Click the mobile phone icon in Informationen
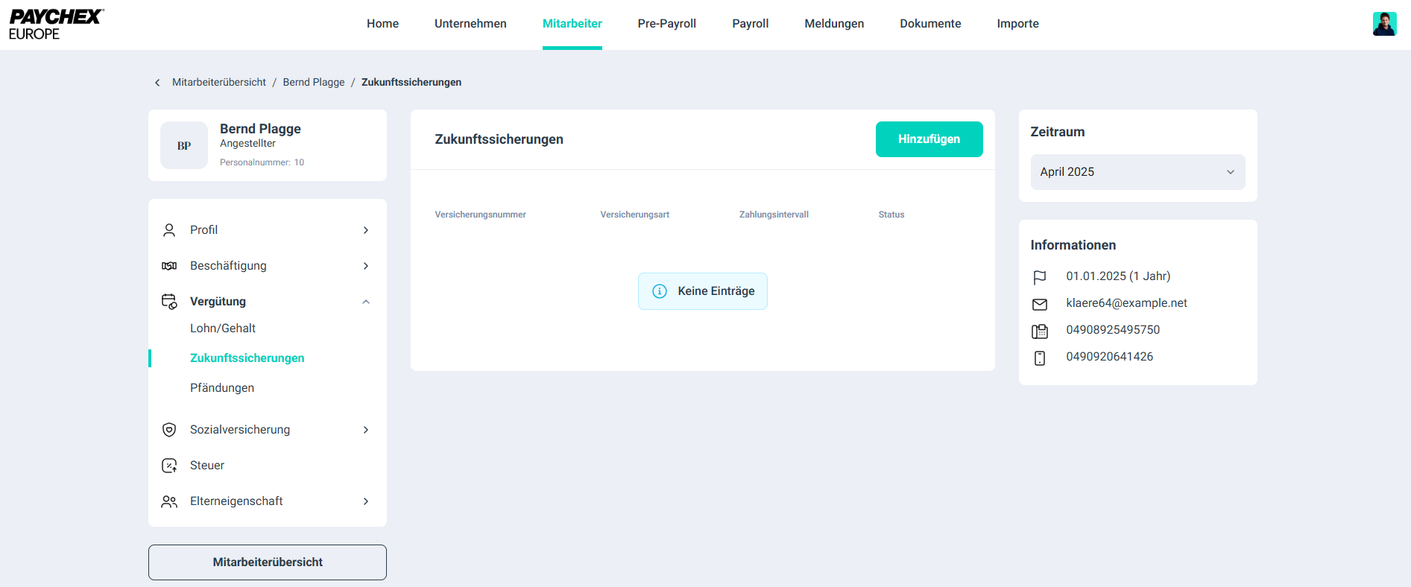The image size is (1411, 587). click(1039, 358)
